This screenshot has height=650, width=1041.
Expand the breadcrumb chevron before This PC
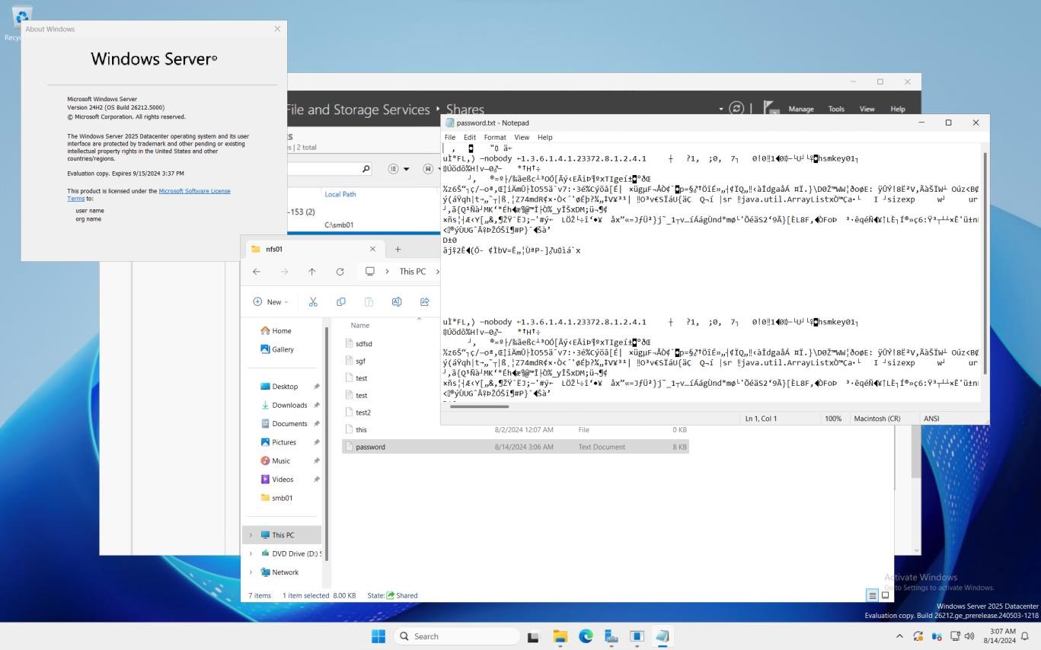[x=388, y=272]
